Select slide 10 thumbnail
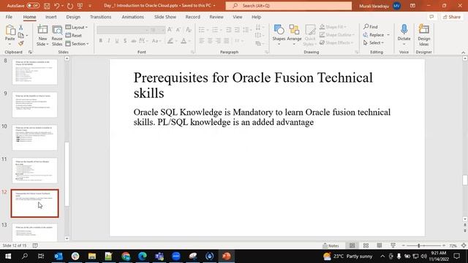 [x=34, y=137]
